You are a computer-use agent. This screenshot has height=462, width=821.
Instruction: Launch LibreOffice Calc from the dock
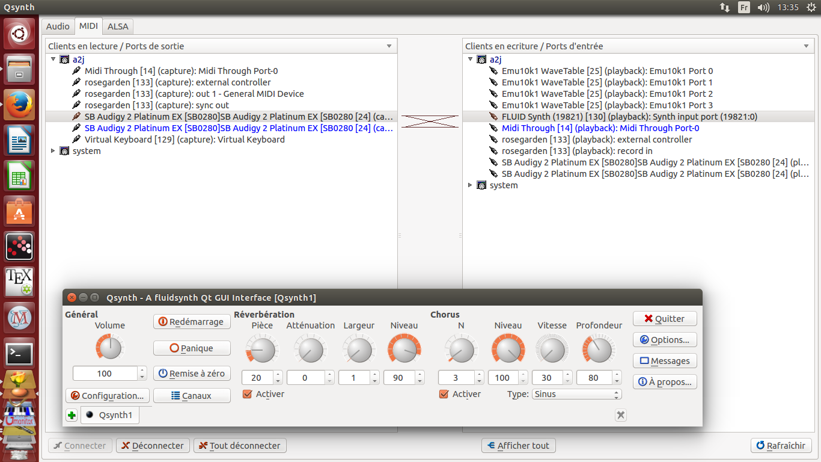(x=19, y=176)
